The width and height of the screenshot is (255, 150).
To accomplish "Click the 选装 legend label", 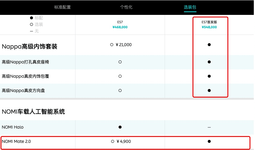I will pos(39,24).
